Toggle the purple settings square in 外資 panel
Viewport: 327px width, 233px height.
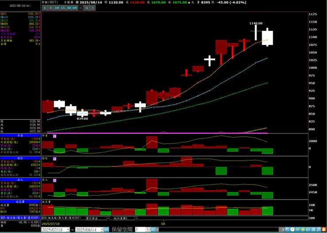point(55,136)
